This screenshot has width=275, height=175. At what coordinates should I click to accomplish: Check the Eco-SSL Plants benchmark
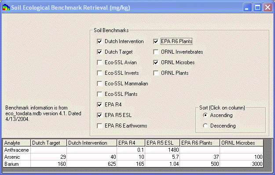pos(99,94)
